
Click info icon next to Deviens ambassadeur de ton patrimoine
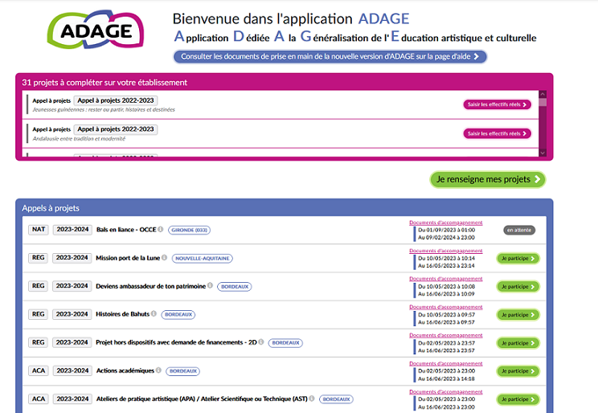210,285
